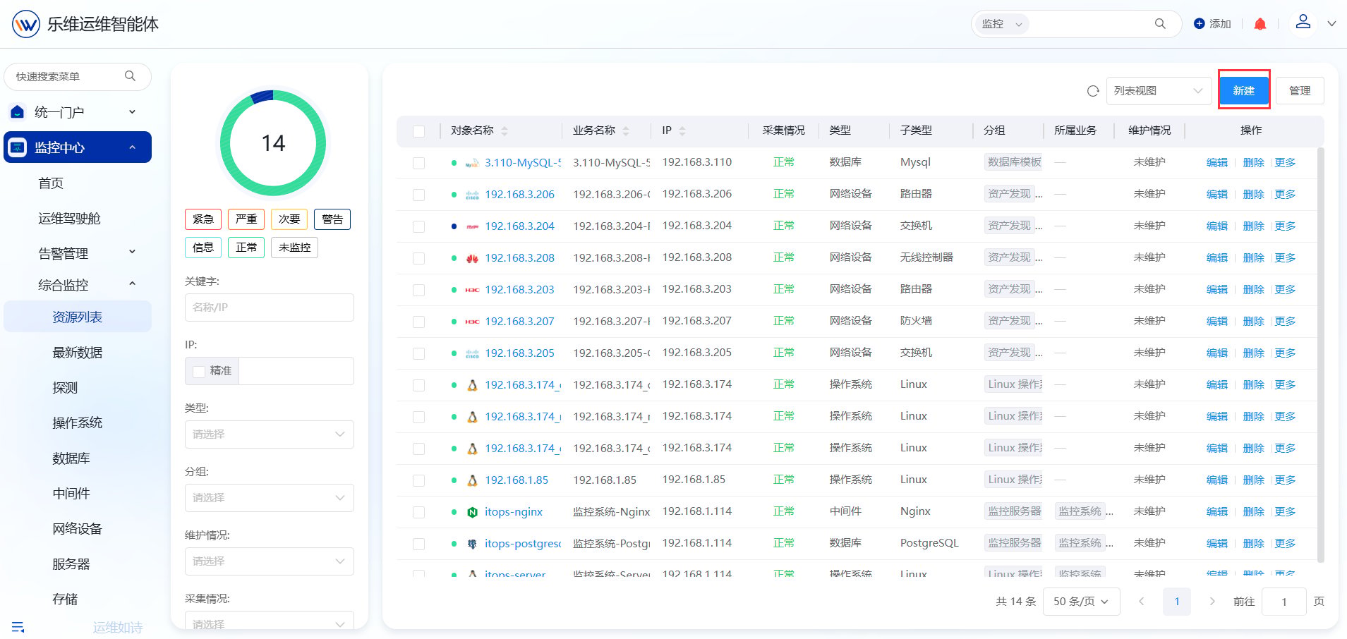This screenshot has height=639, width=1347.
Task: Click the Nginx icon in itops-nginx row
Action: [472, 512]
